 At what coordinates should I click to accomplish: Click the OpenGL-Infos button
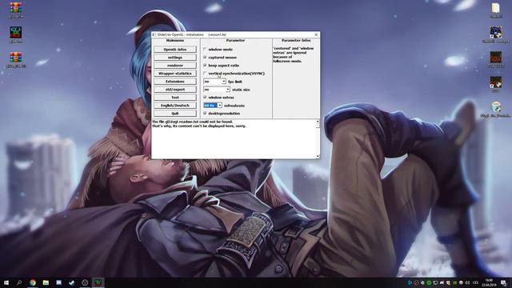click(x=175, y=50)
